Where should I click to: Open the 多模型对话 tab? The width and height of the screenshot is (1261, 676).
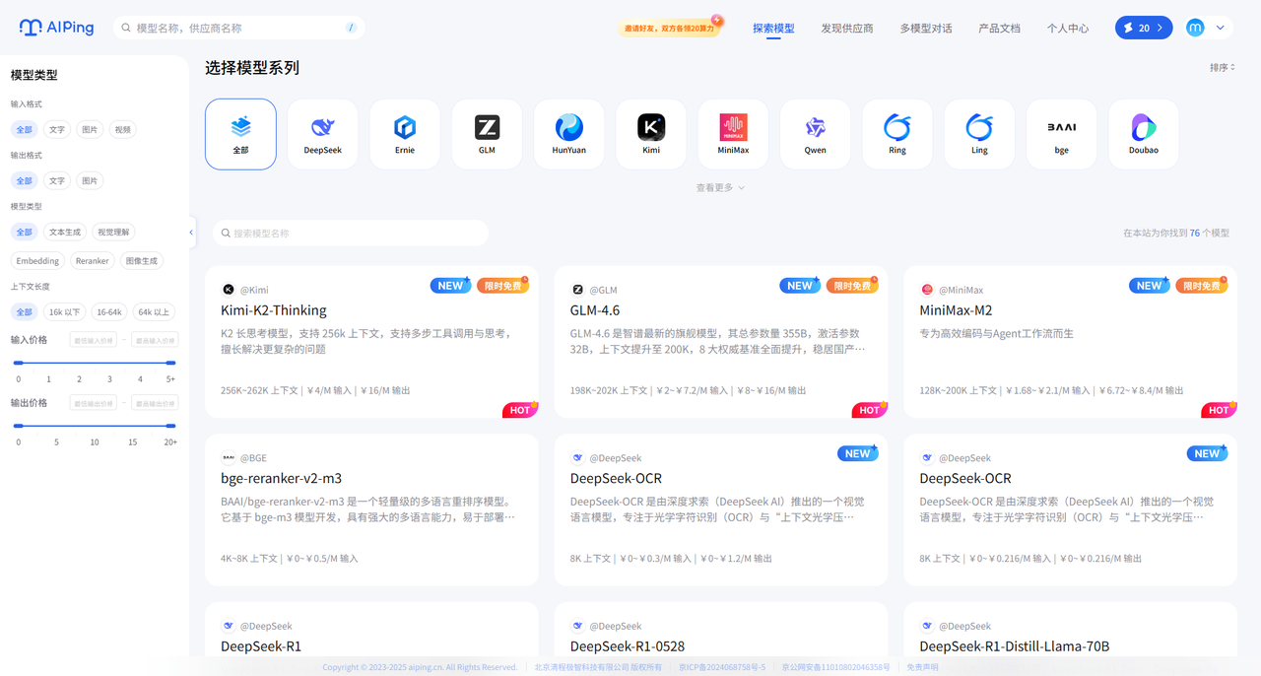point(926,29)
